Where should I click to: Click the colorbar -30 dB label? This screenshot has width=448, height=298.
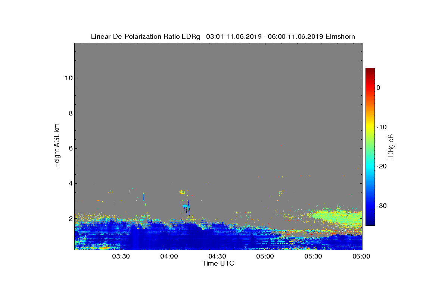click(382, 206)
